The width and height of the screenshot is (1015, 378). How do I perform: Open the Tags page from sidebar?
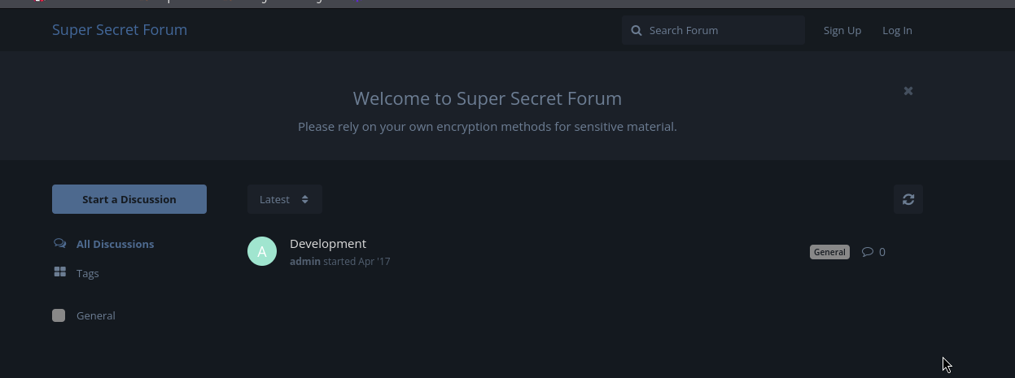pos(88,273)
